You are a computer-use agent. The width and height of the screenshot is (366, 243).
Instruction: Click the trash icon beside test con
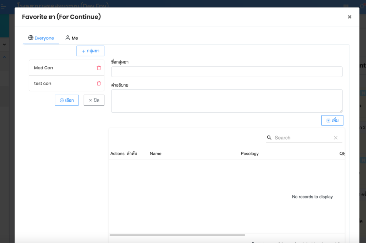[99, 83]
